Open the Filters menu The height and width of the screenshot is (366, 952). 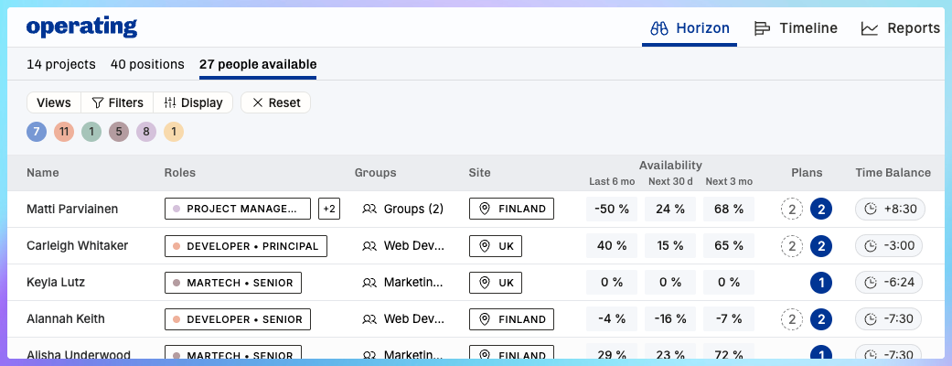(x=117, y=102)
